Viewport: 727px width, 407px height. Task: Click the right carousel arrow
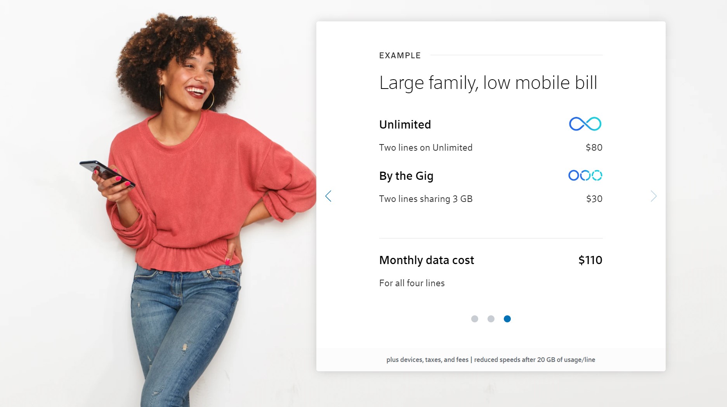654,196
